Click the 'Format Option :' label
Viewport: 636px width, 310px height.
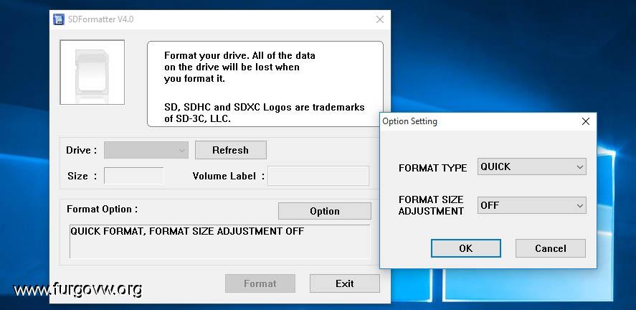(x=102, y=210)
